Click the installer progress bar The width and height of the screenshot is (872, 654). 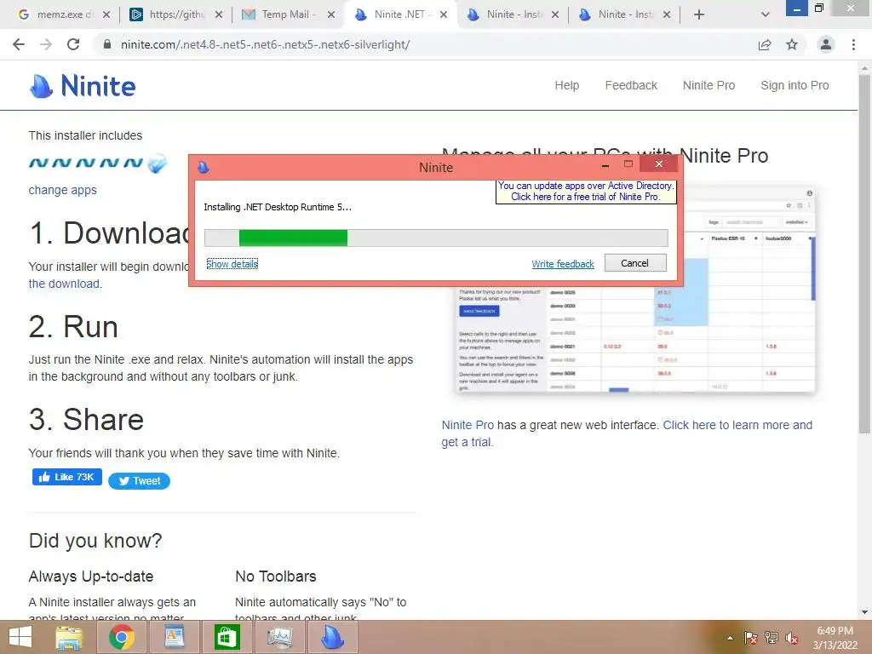pos(436,238)
